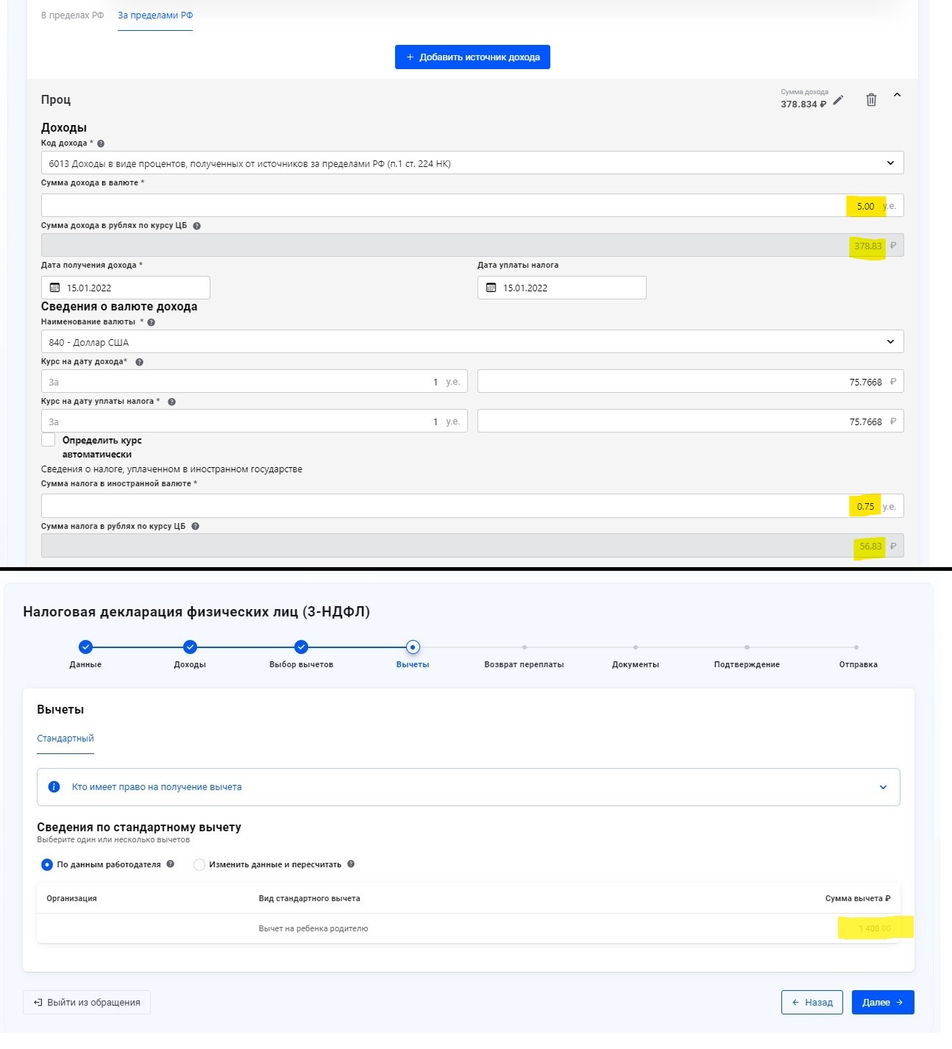Click Дата получения дохода date field

126,288
